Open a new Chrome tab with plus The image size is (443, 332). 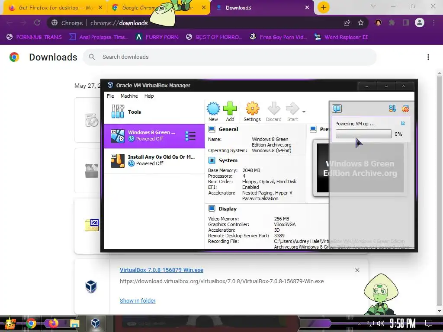[324, 7]
